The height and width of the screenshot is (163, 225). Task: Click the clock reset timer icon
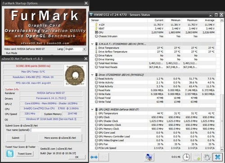pyautogui.click(x=186, y=157)
